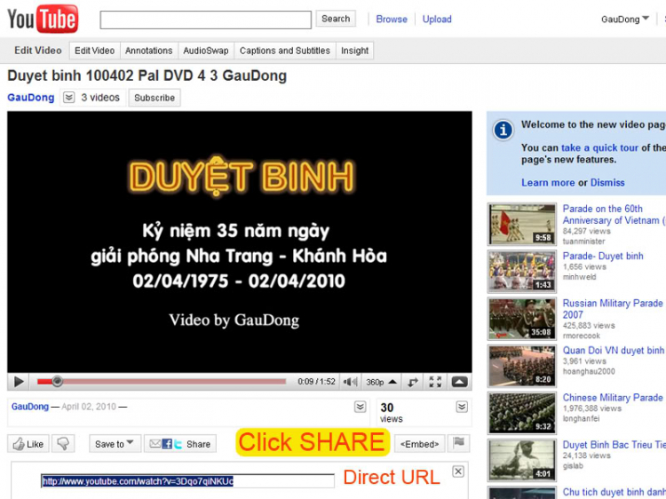This screenshot has width=666, height=499.
Task: Mute the video with speaker icon
Action: 350,382
